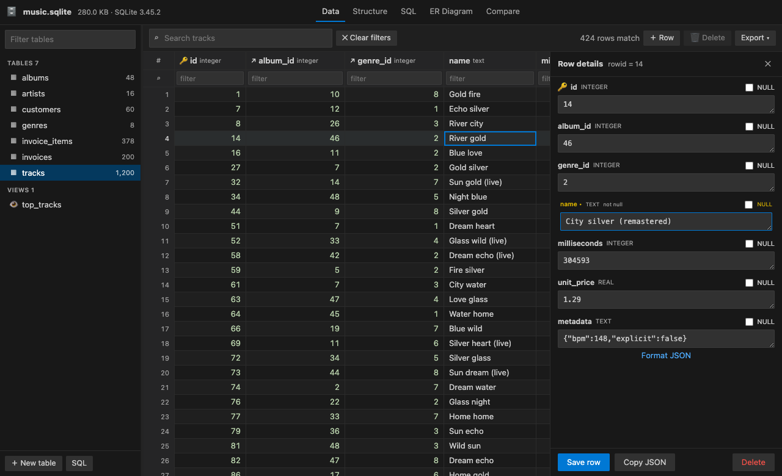The image size is (782, 476).
Task: Click the invoices table icon
Action: tap(13, 157)
